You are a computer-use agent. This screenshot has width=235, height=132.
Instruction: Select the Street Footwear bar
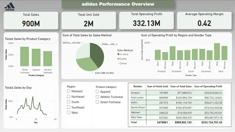[x=25, y=57]
